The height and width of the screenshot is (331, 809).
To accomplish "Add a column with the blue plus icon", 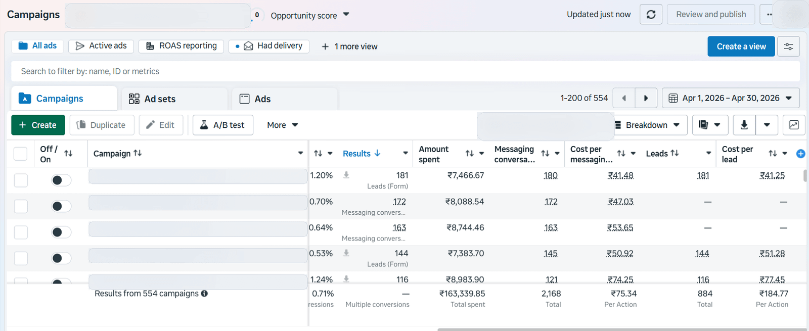I will [800, 154].
